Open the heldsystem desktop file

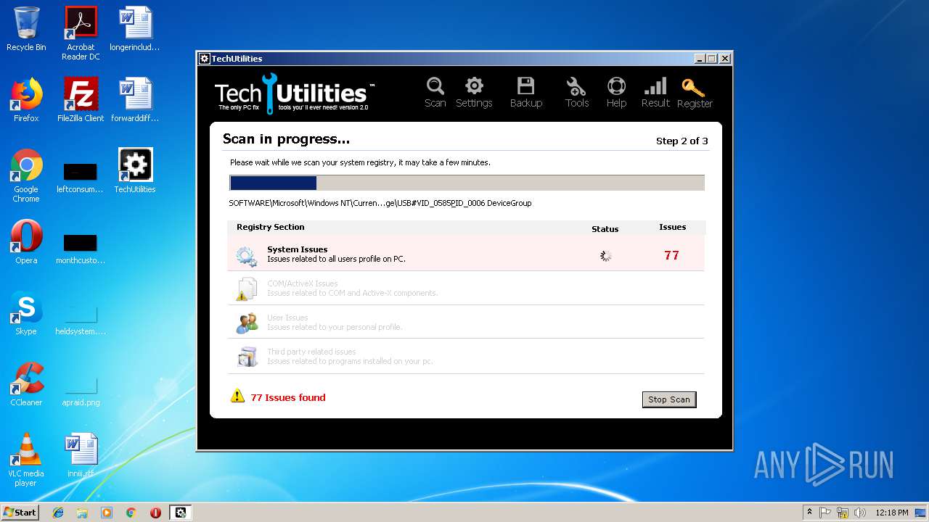click(x=81, y=319)
